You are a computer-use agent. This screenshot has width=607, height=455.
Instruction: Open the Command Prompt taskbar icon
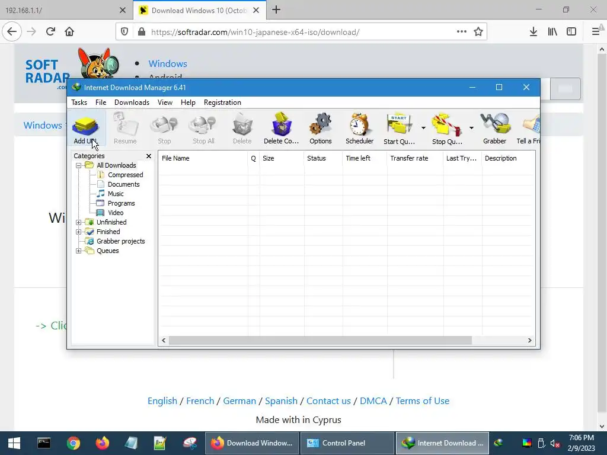tap(44, 443)
